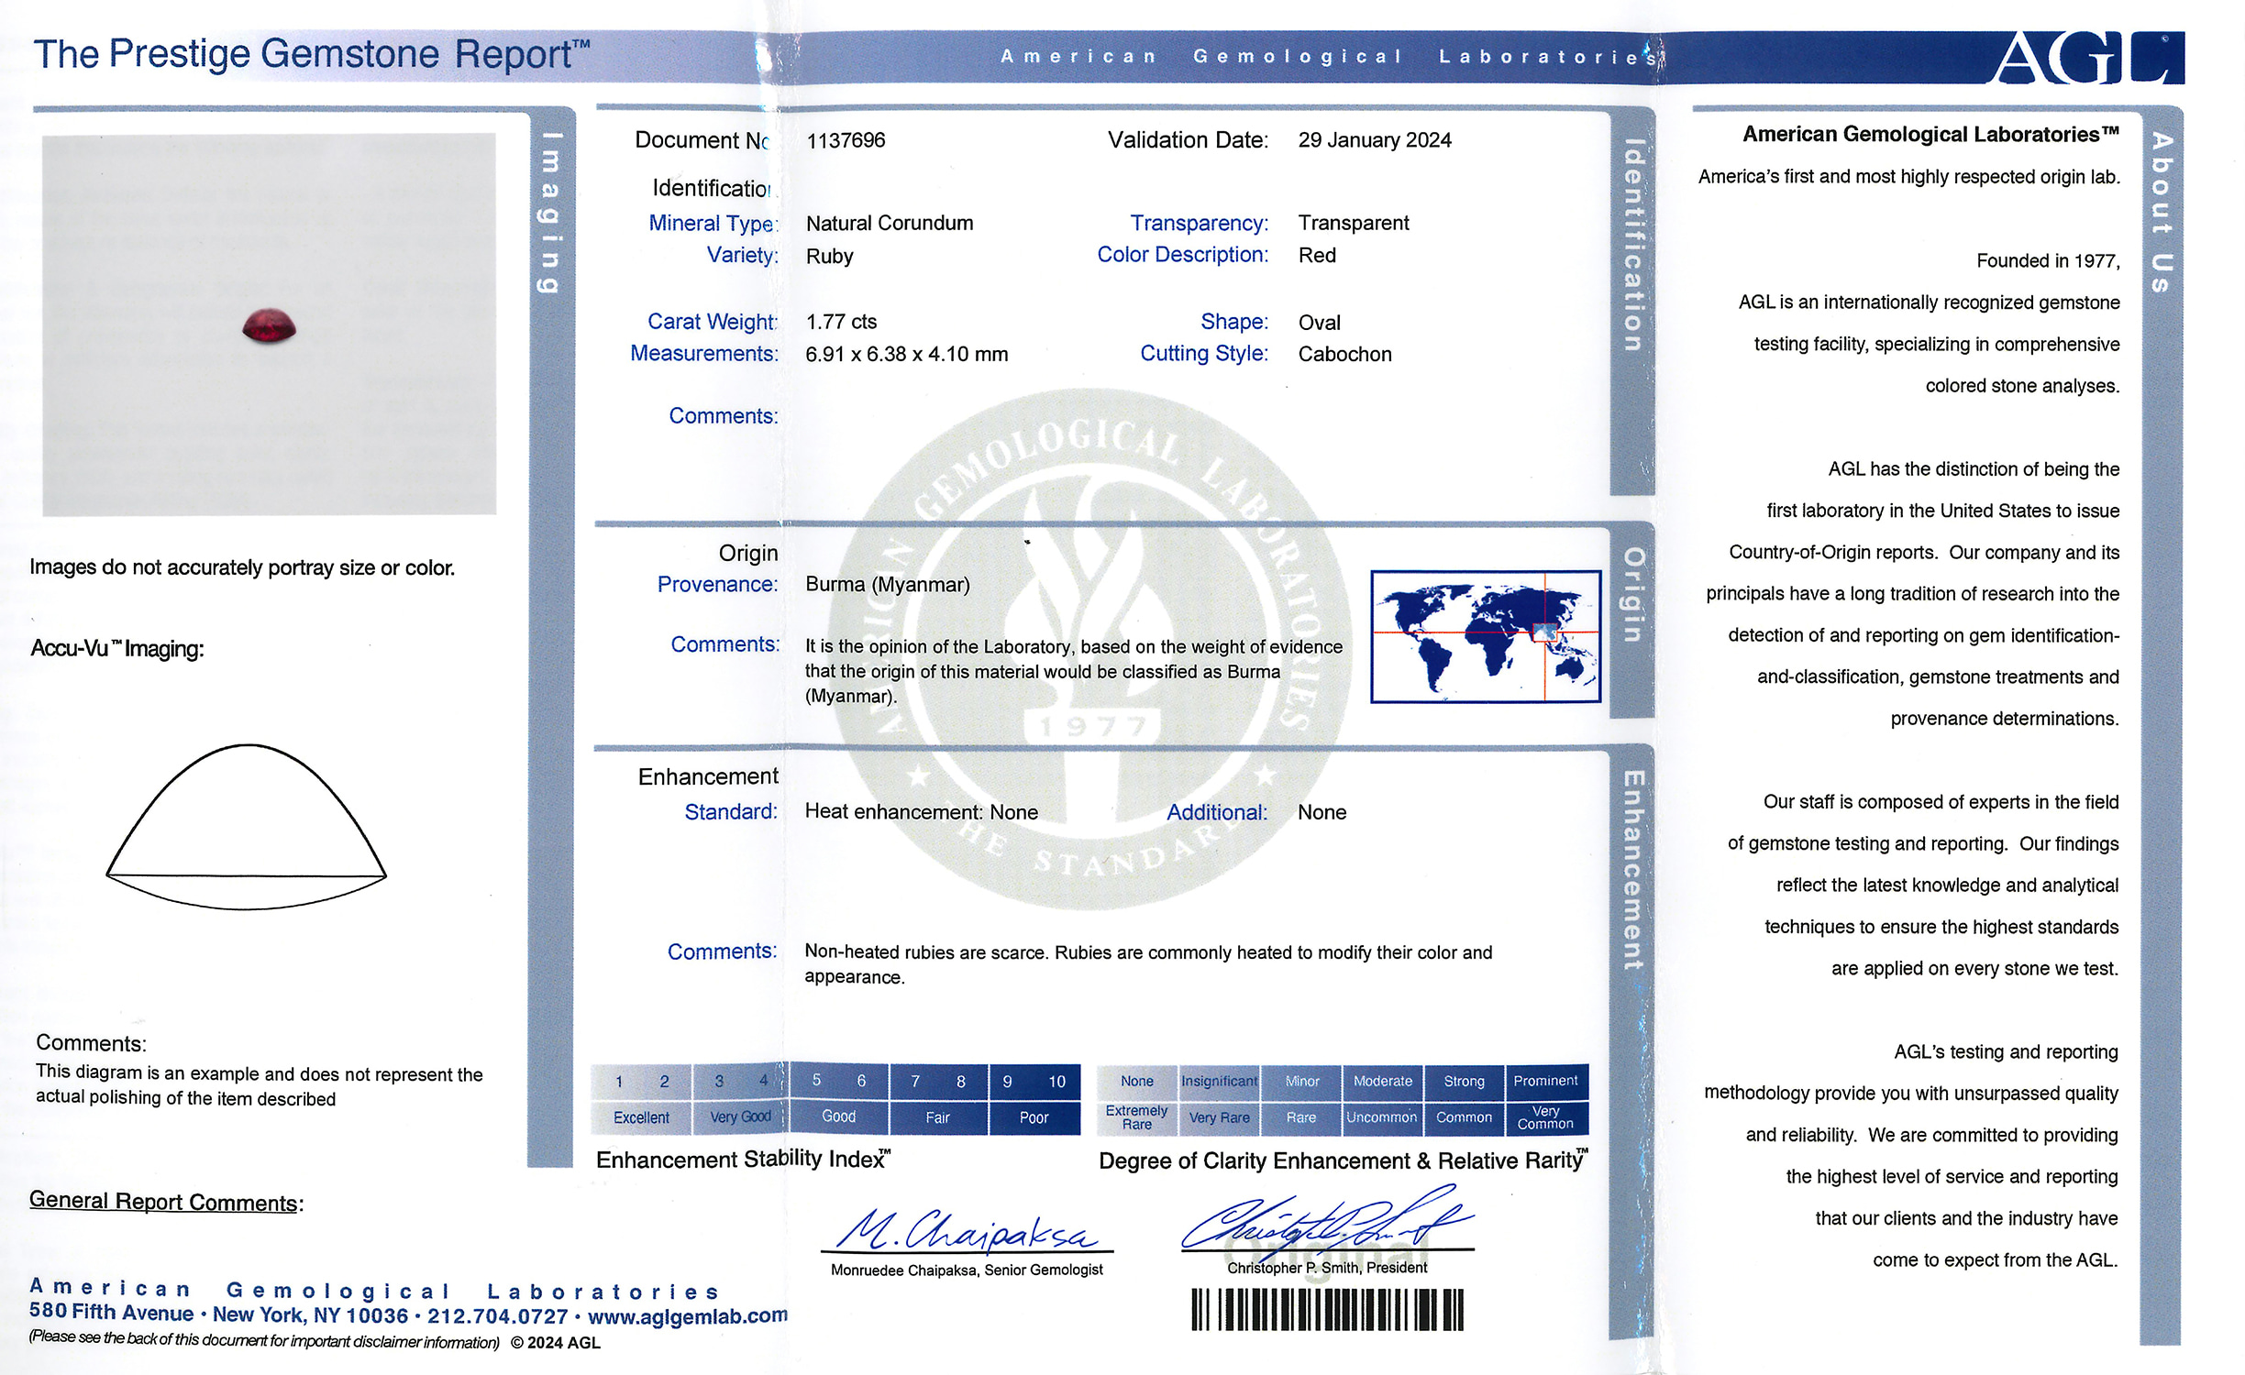Click the Oval shape value
This screenshot has width=2245, height=1375.
[1319, 323]
